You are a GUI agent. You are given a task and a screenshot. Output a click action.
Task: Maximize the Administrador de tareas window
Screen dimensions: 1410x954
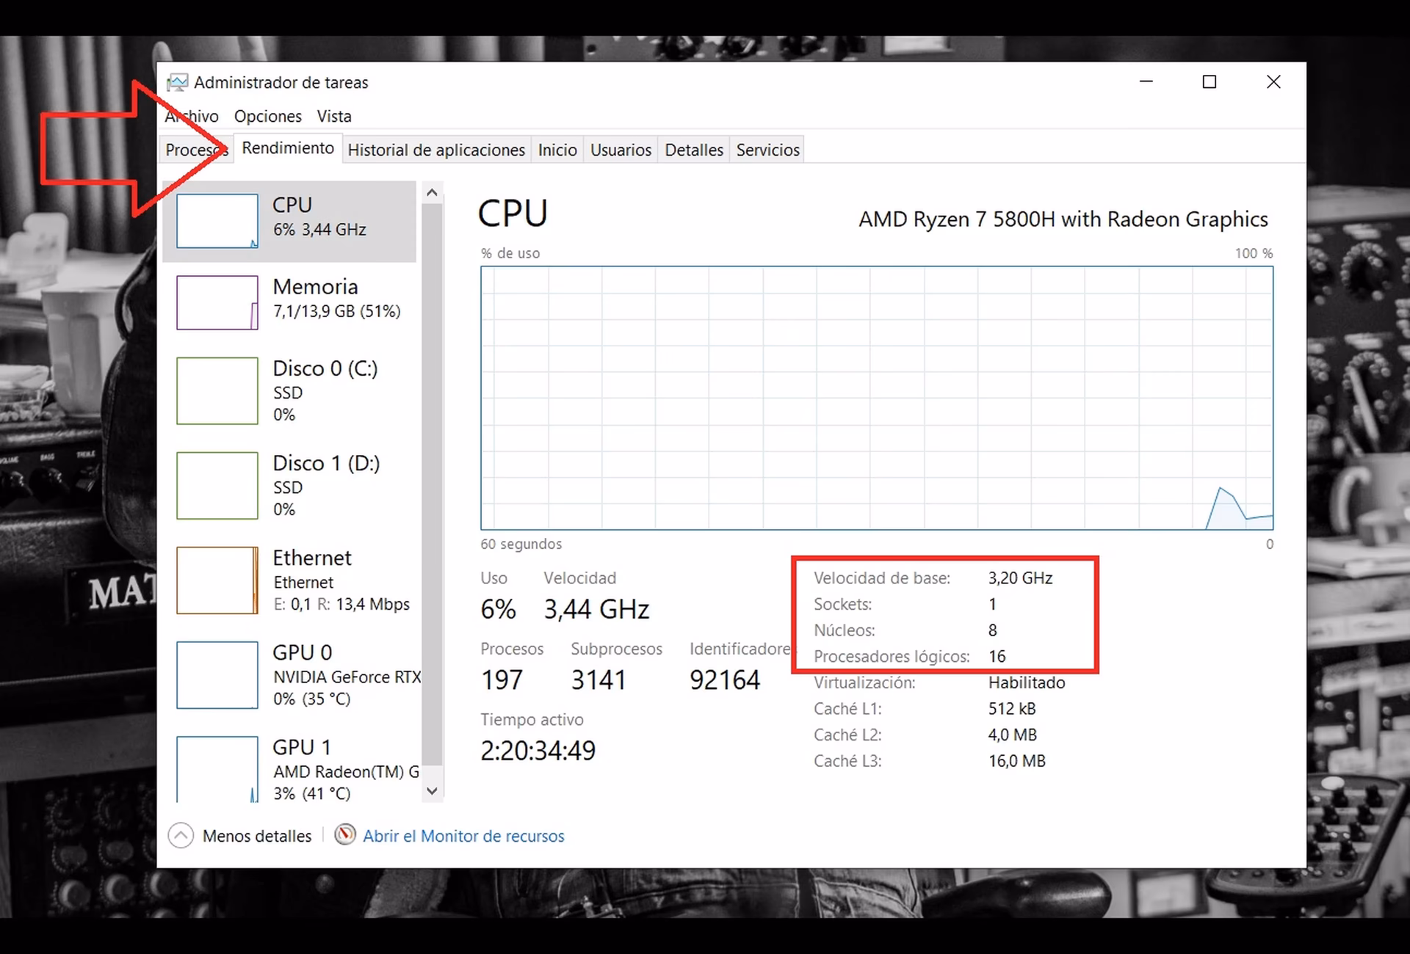coord(1209,81)
